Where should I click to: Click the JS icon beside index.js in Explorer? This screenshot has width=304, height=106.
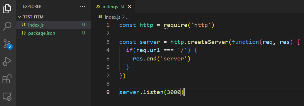point(24,25)
